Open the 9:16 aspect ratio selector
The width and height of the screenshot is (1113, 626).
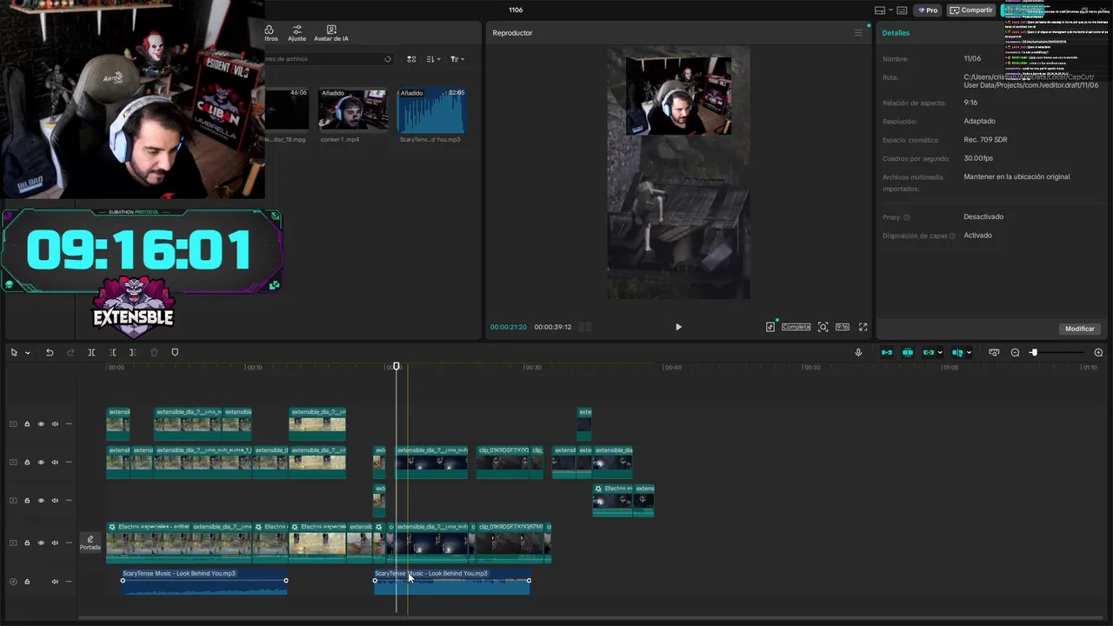pyautogui.click(x=843, y=327)
